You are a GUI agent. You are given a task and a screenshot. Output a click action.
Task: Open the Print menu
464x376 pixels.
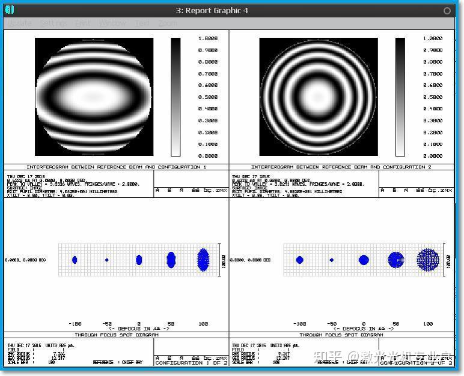[x=82, y=23]
